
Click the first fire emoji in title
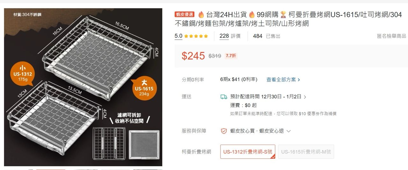coord(201,15)
